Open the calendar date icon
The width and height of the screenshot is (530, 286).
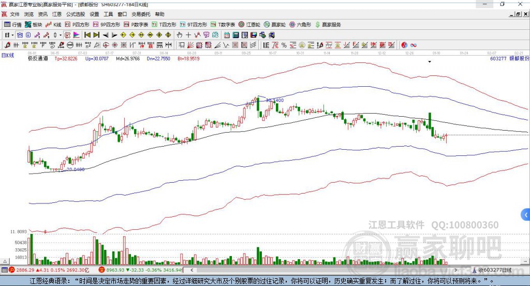[x=227, y=35]
